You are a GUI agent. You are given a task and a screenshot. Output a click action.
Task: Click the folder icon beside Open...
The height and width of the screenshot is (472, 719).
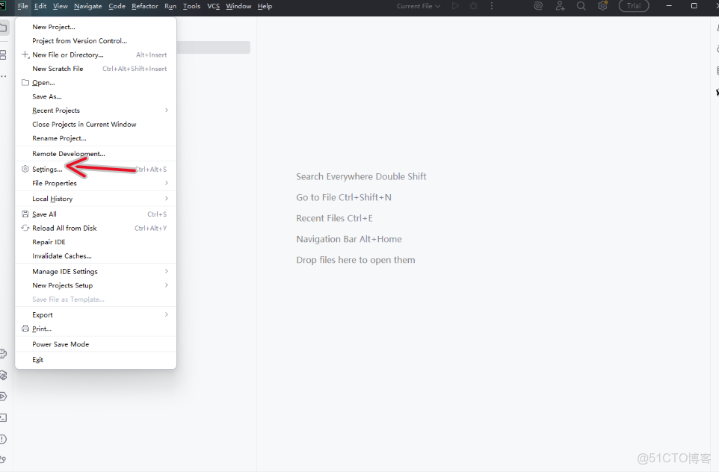[25, 82]
